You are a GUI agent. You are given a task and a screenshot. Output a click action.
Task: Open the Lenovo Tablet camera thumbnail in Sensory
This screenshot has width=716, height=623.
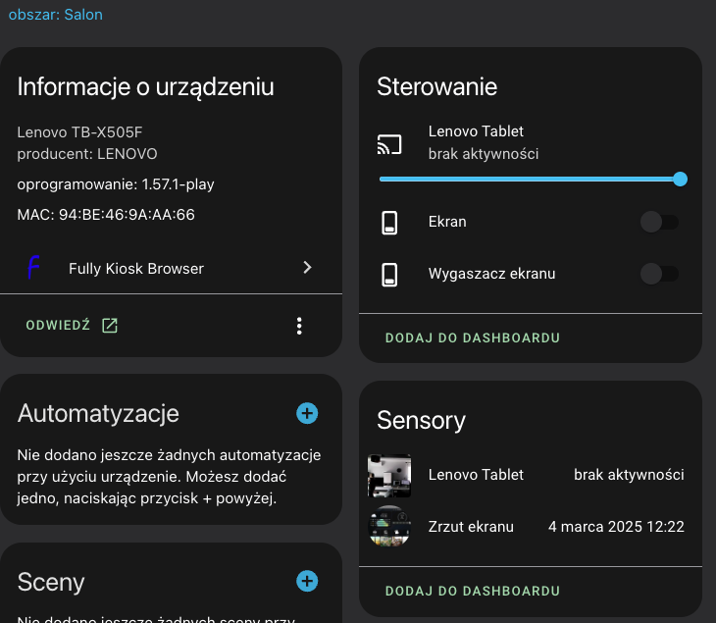click(389, 475)
